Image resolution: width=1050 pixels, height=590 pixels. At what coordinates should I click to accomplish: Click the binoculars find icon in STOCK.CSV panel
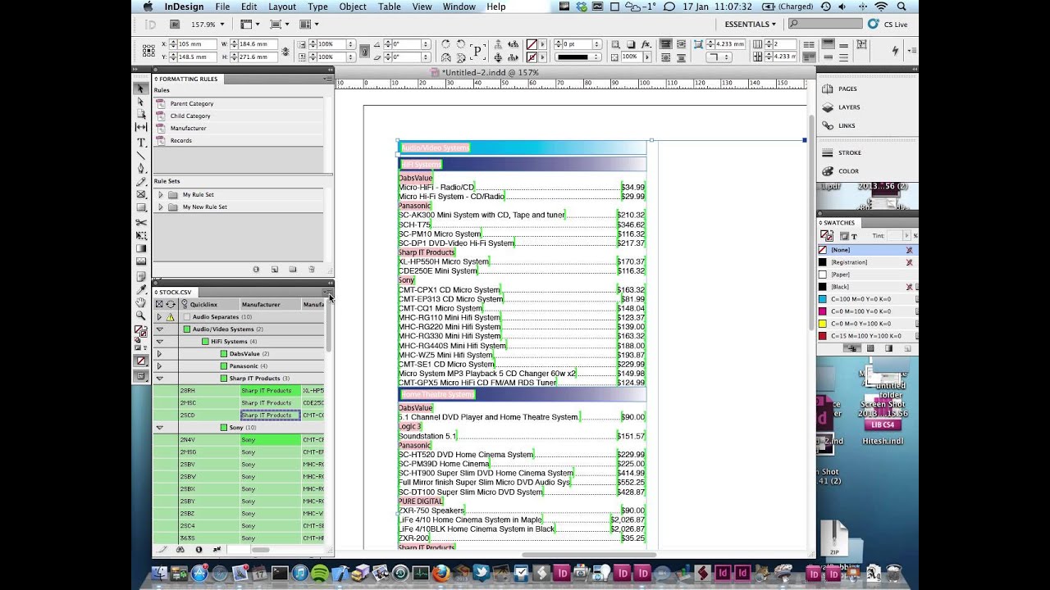tap(180, 550)
